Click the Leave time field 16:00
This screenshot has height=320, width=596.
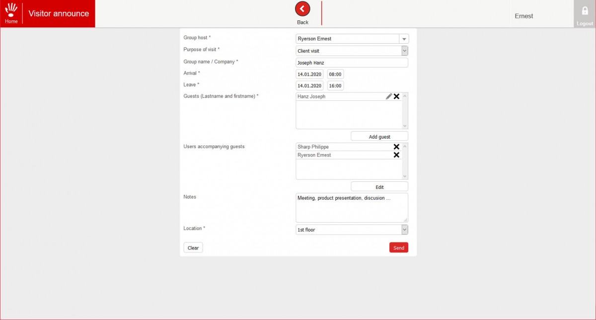[335, 85]
